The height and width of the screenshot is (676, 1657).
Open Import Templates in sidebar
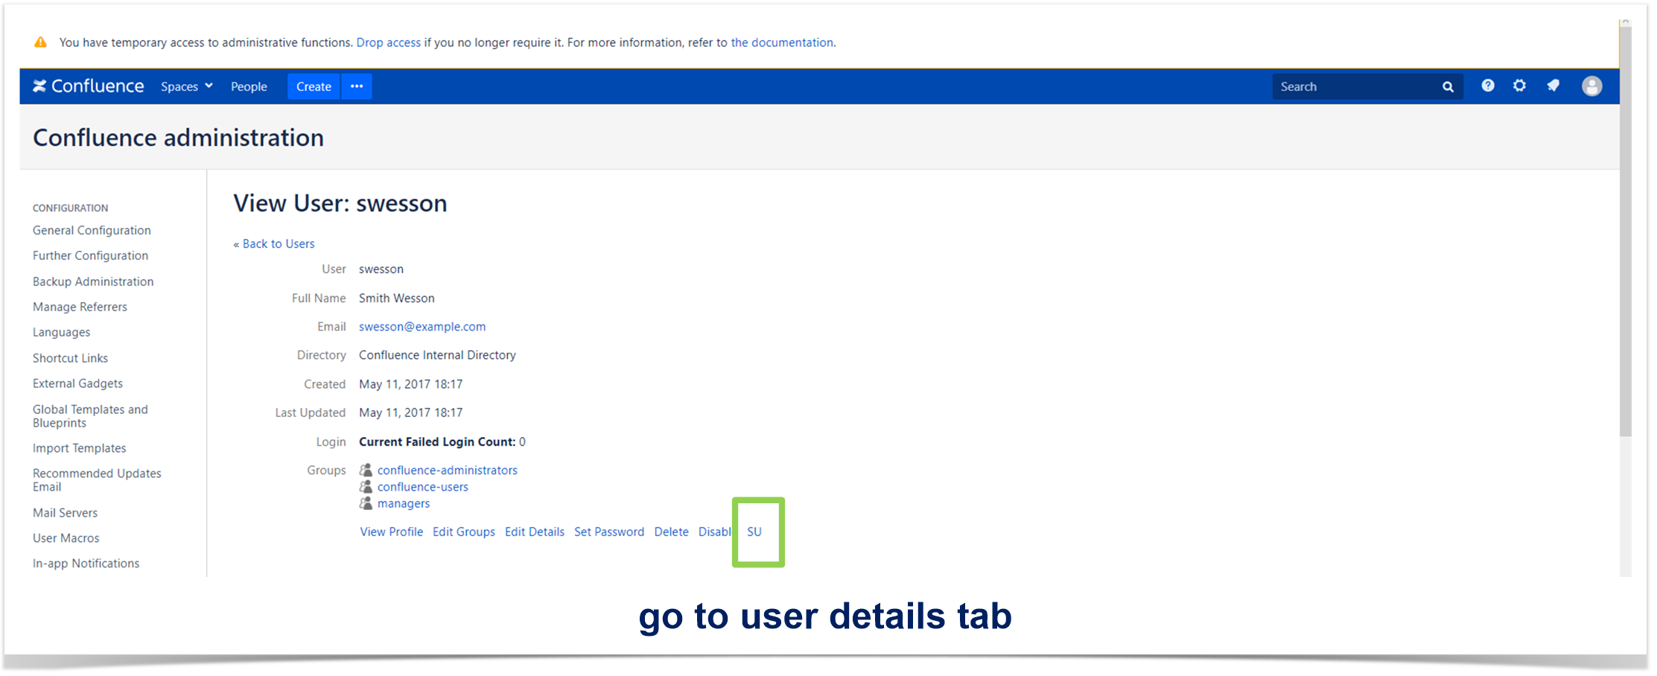click(x=79, y=448)
